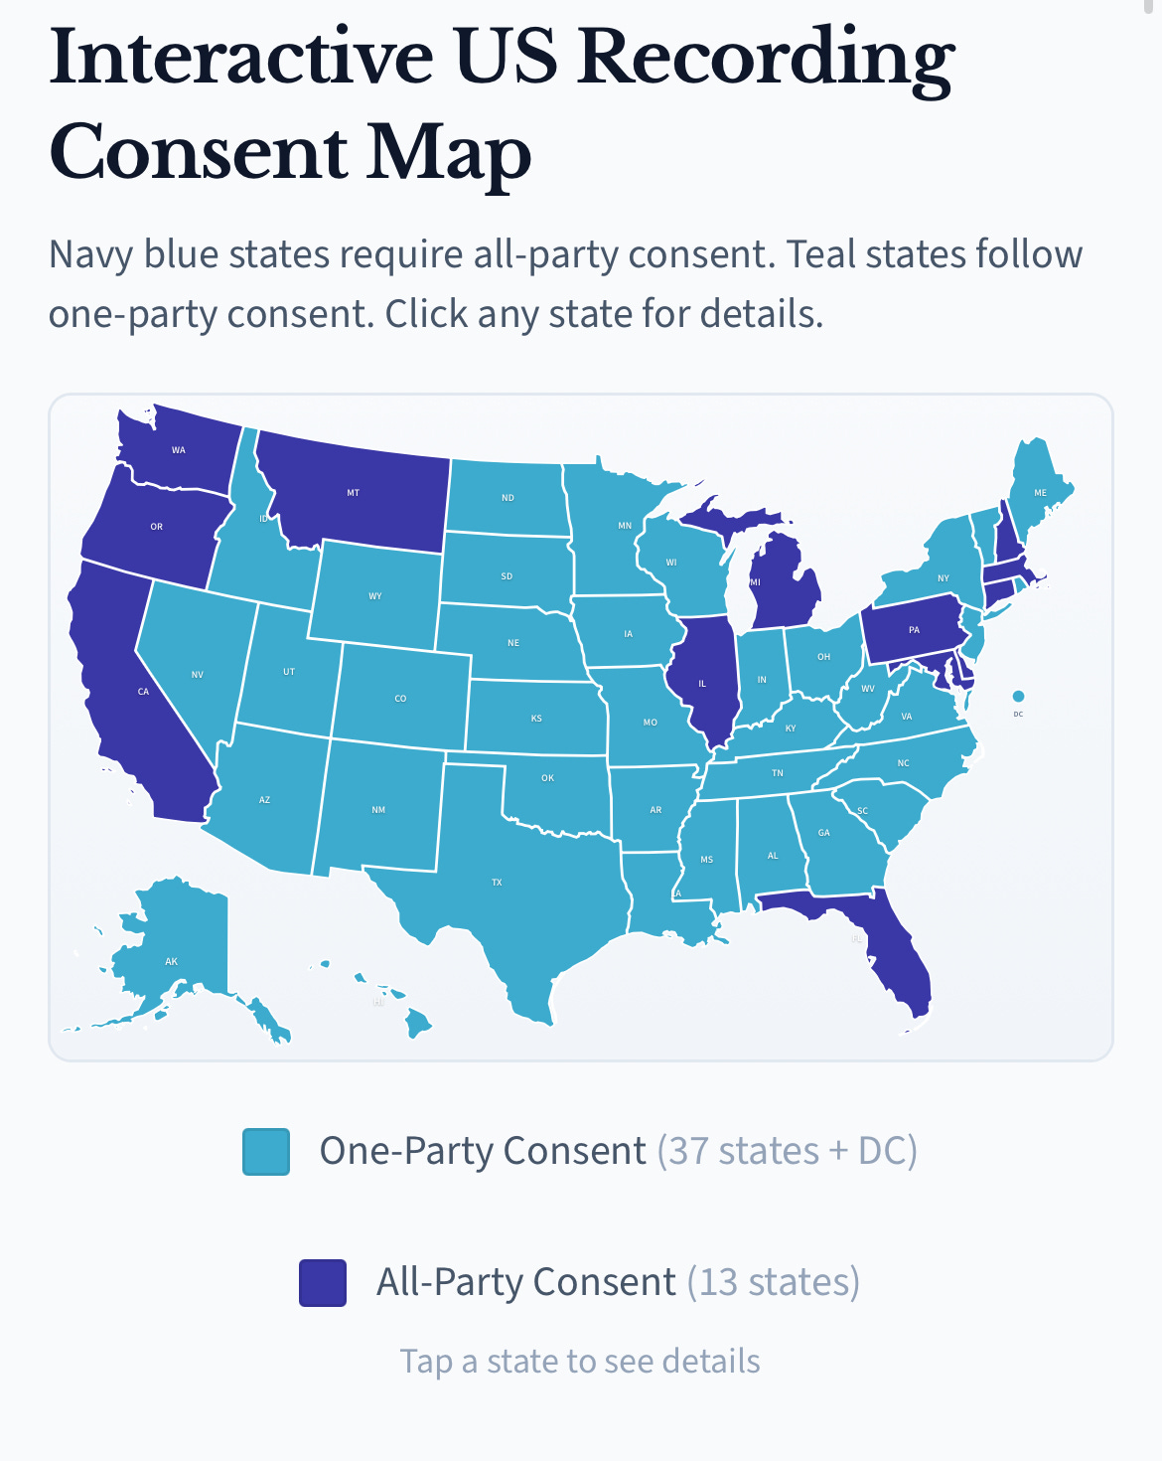Click the DC dot marker

pos(1018,696)
